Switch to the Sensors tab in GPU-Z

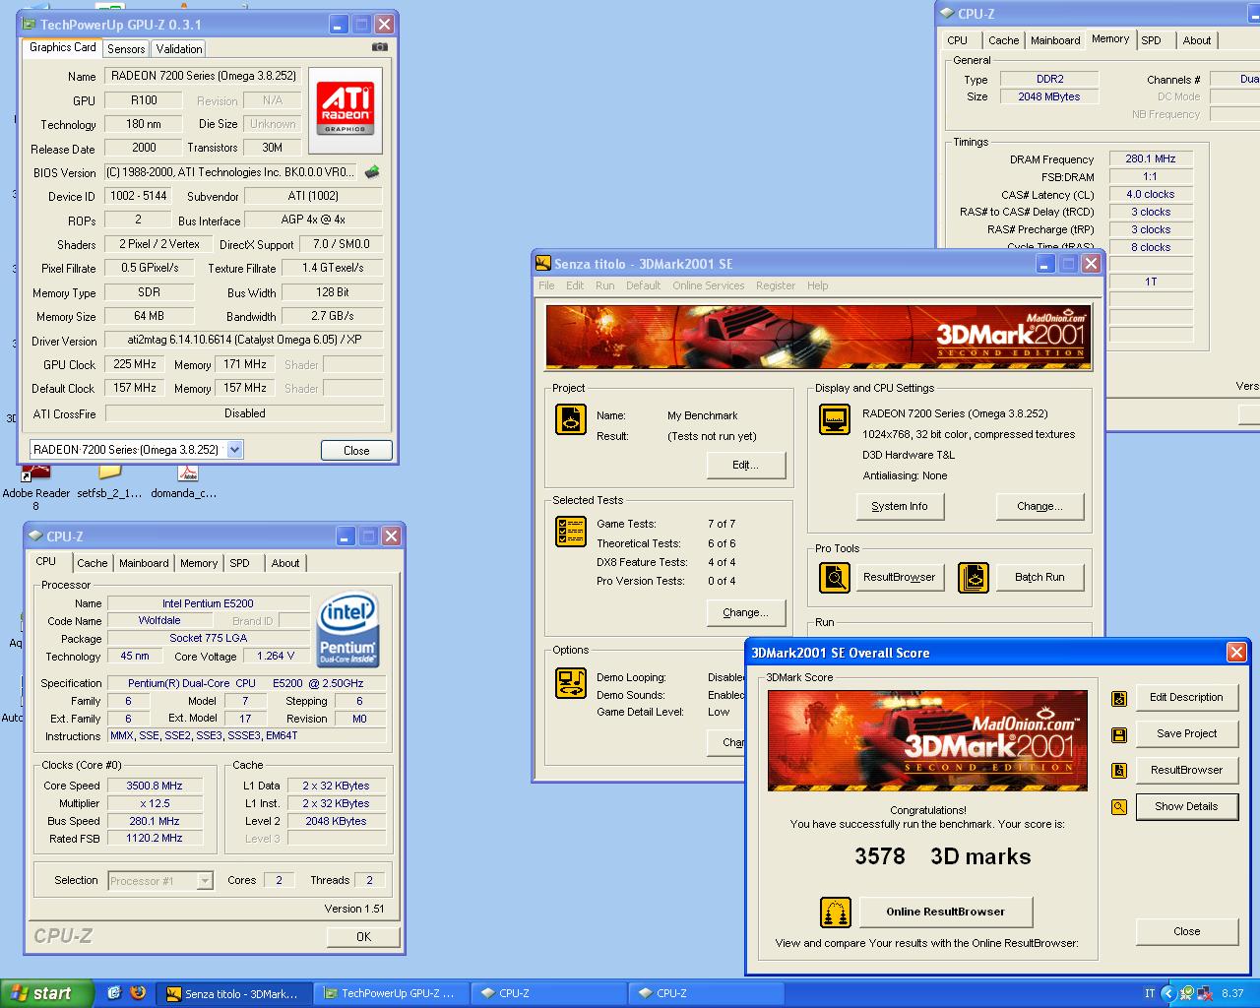click(x=126, y=48)
